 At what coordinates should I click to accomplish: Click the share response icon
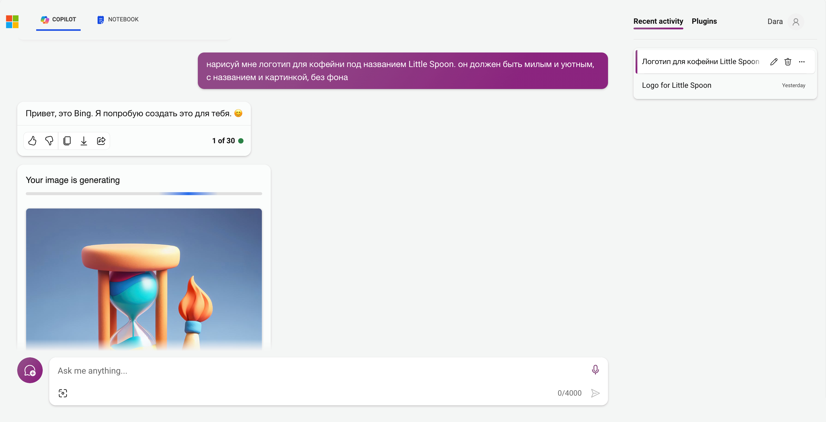101,141
